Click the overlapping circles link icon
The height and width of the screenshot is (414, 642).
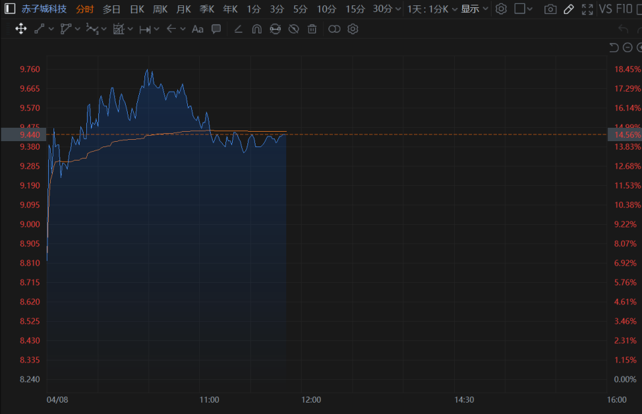pyautogui.click(x=334, y=29)
